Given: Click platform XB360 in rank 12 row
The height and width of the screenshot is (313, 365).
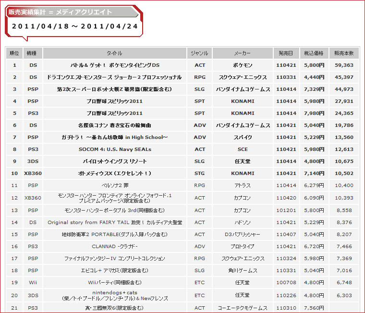Looking at the screenshot, I should click(33, 198).
